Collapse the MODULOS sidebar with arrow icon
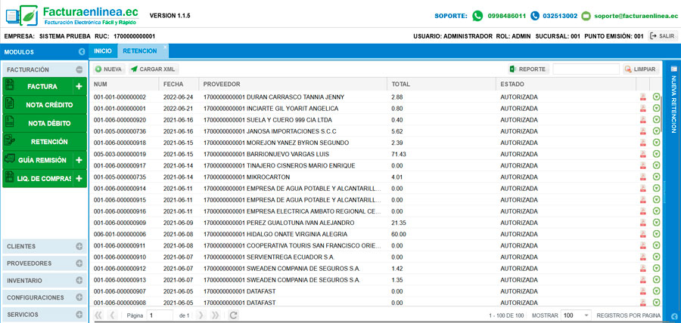The height and width of the screenshot is (323, 681). click(81, 52)
